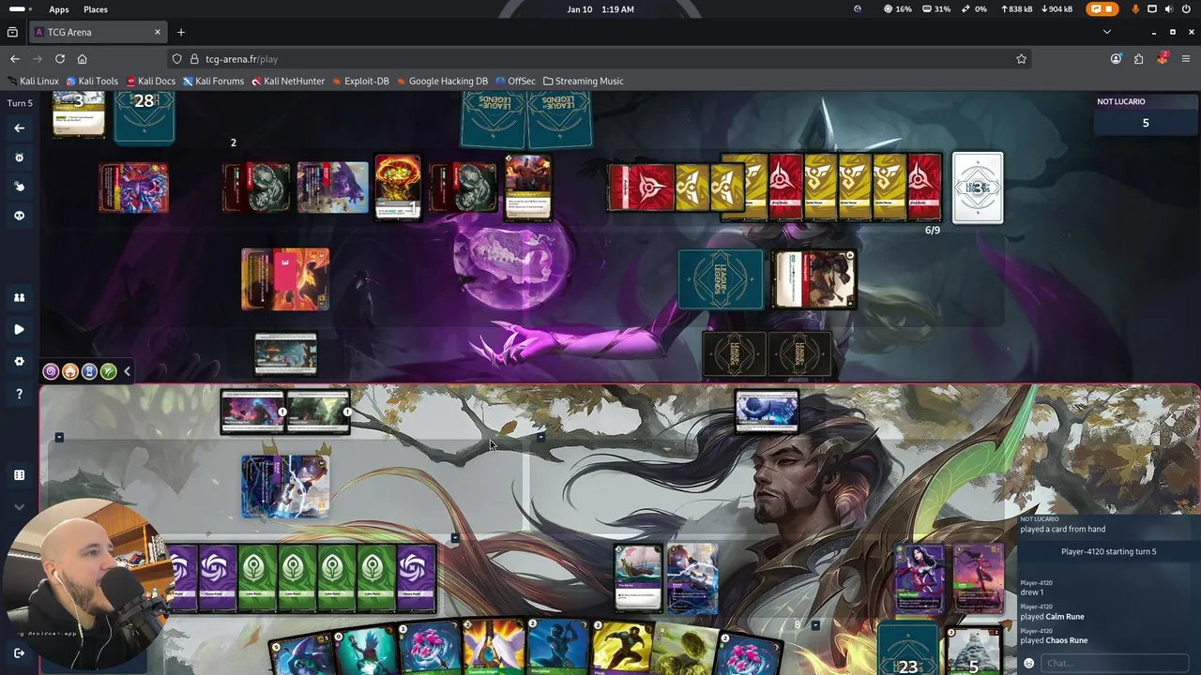Open Kali Forums bookmark

213,81
